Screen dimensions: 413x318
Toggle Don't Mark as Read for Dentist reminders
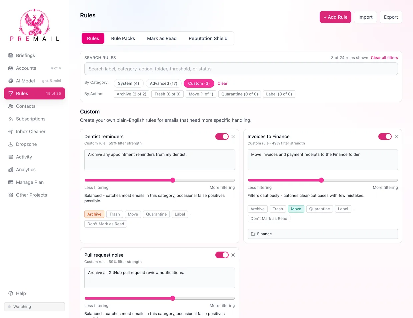(x=106, y=224)
